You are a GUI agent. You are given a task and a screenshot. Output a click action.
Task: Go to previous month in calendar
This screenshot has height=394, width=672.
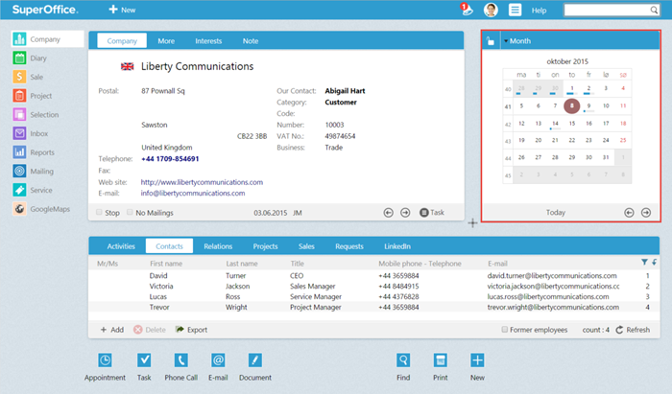(629, 213)
